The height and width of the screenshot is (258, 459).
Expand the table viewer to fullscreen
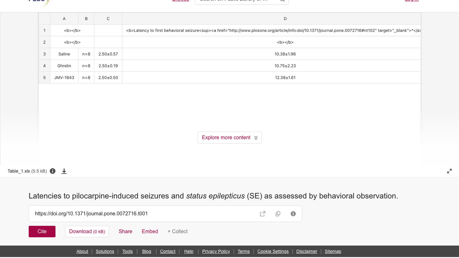449,171
